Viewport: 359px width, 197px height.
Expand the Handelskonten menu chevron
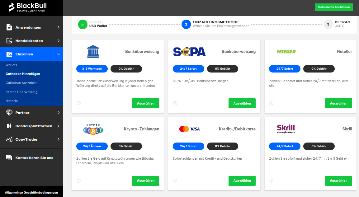coord(58,41)
